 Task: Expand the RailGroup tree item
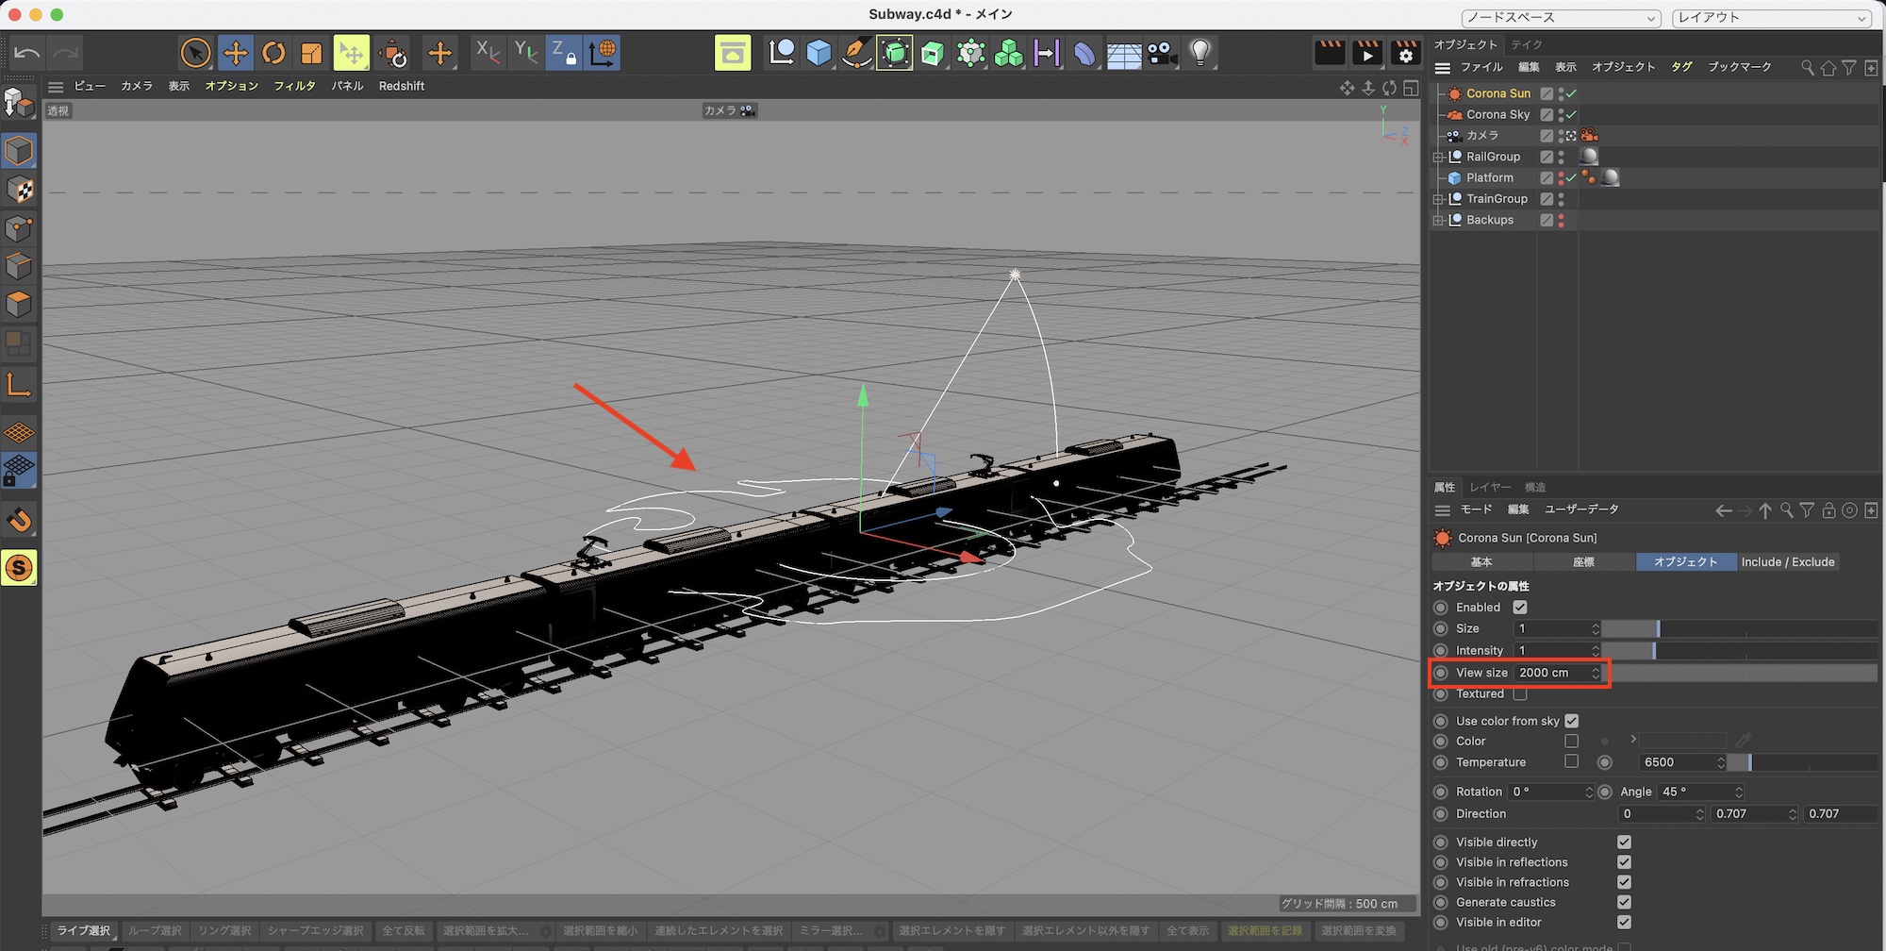point(1438,158)
